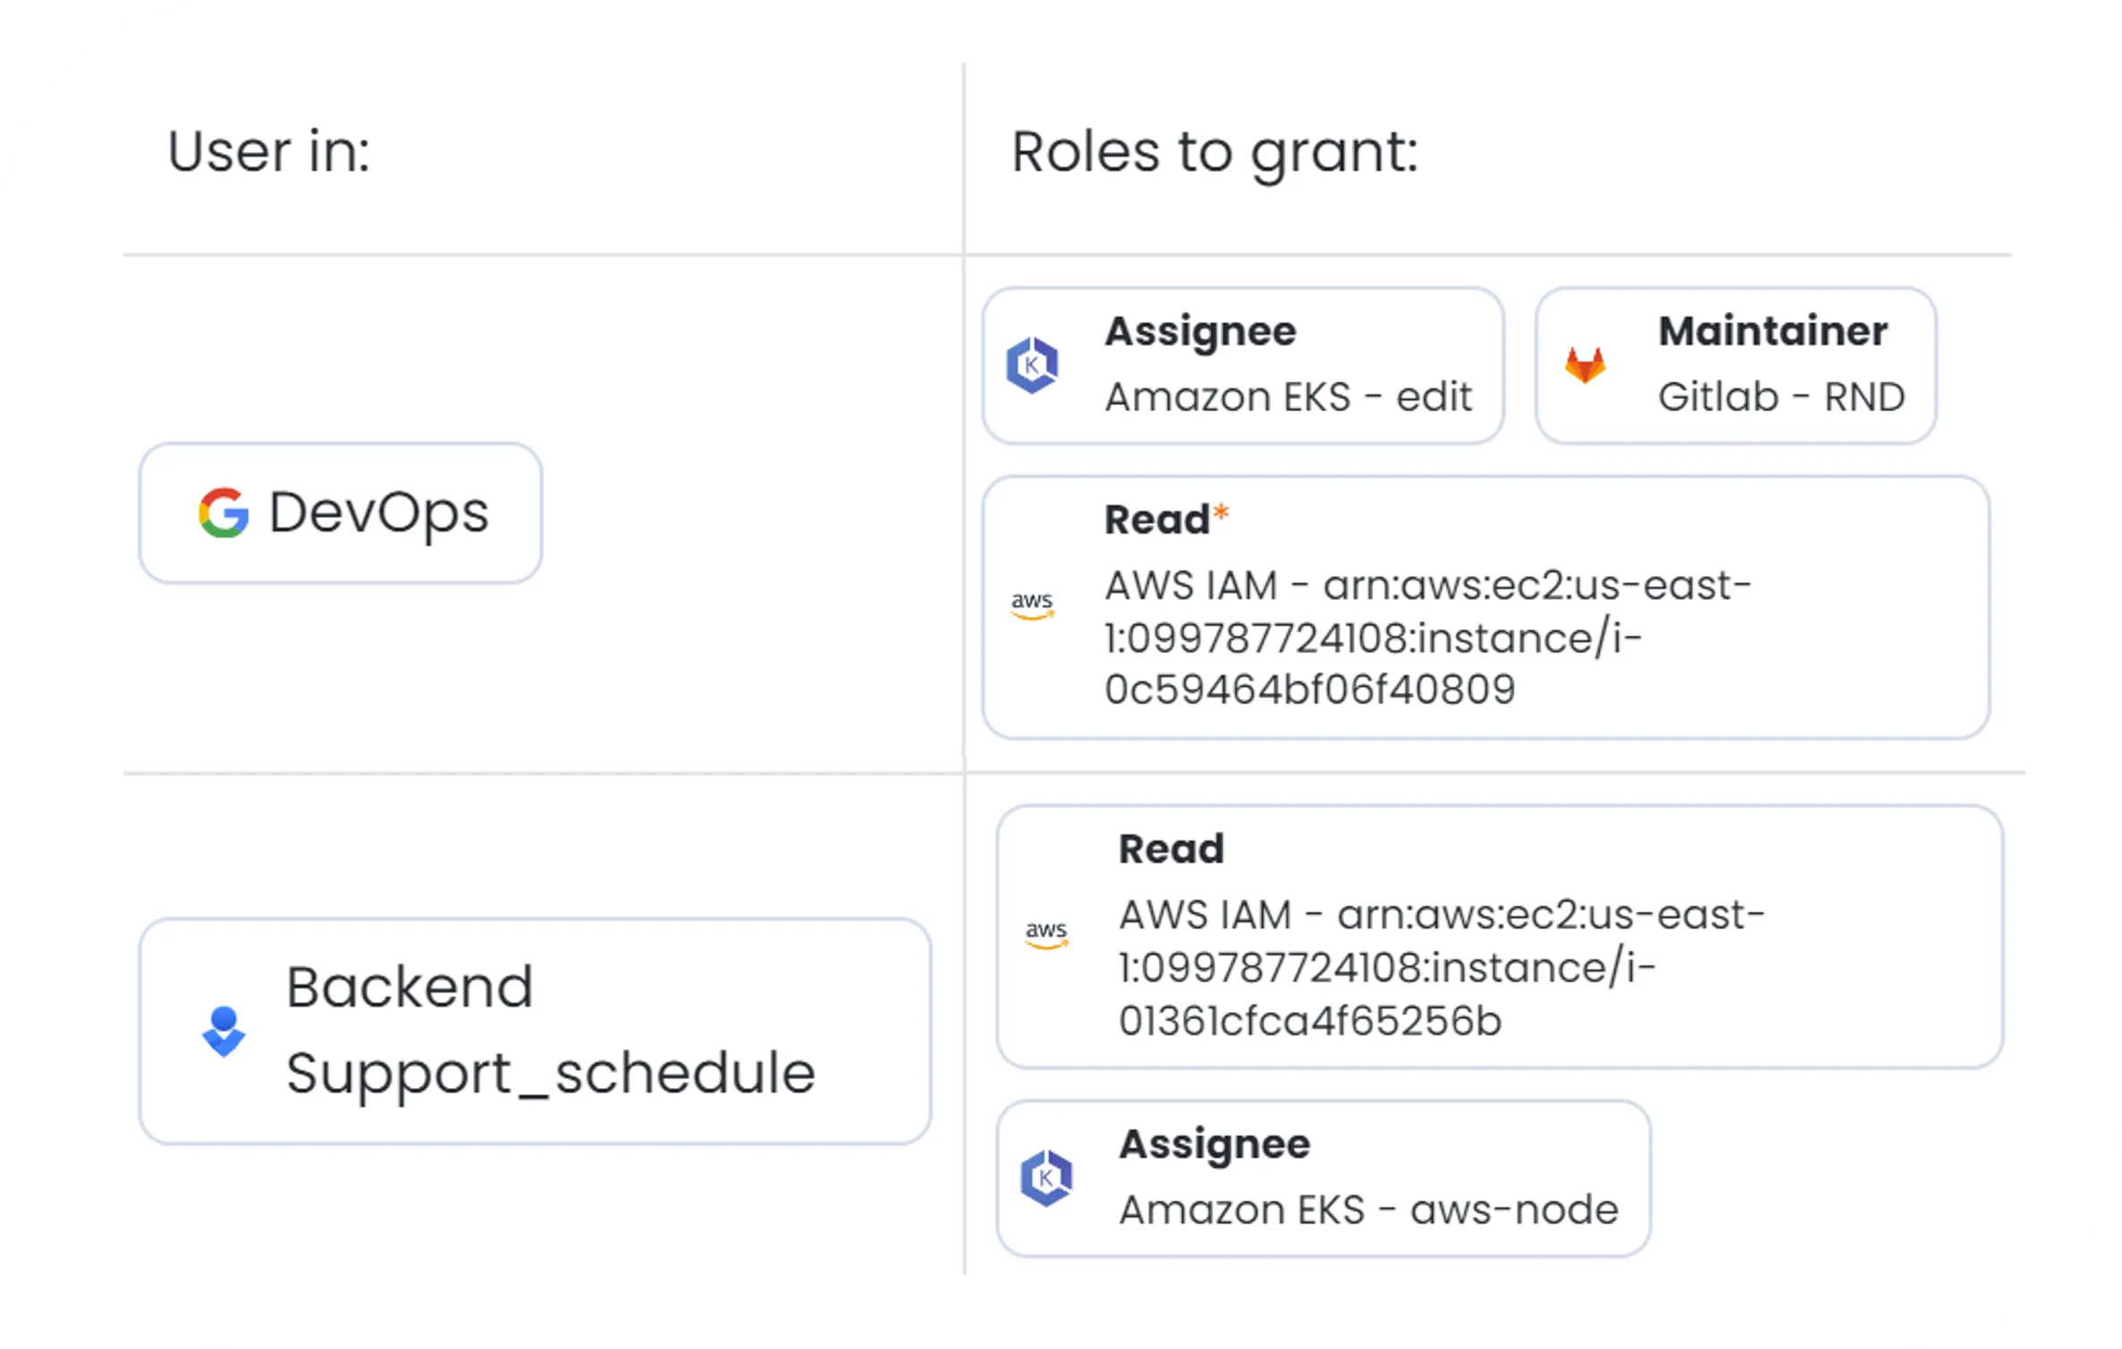Click the AWS logo in the Read* card

1032,605
